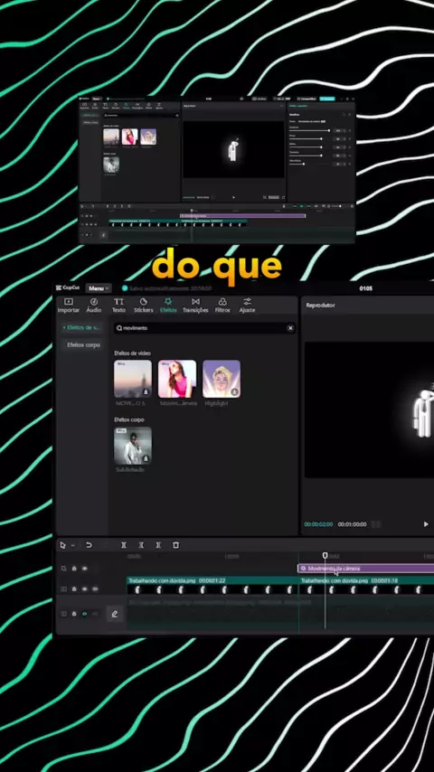This screenshot has width=434, height=772.
Task: Click the timeline playhead marker
Action: point(325,555)
